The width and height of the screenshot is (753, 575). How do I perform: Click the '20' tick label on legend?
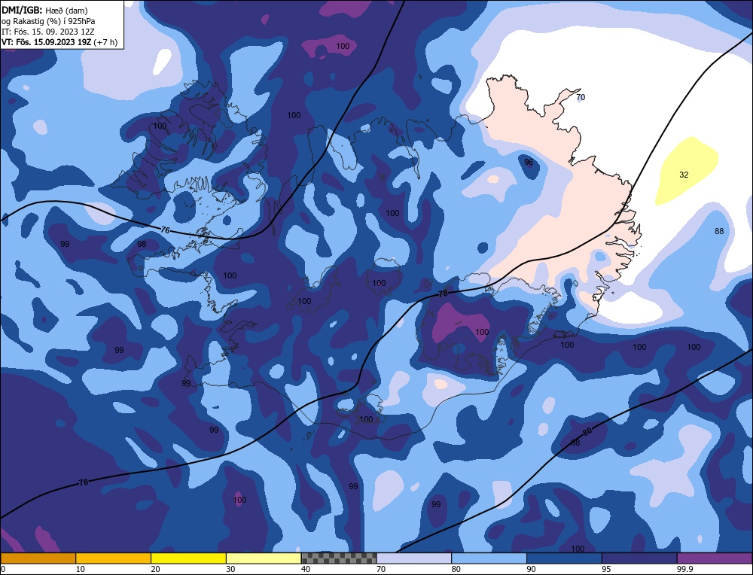point(156,569)
